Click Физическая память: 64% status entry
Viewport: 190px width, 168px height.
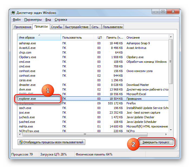(x=94, y=154)
